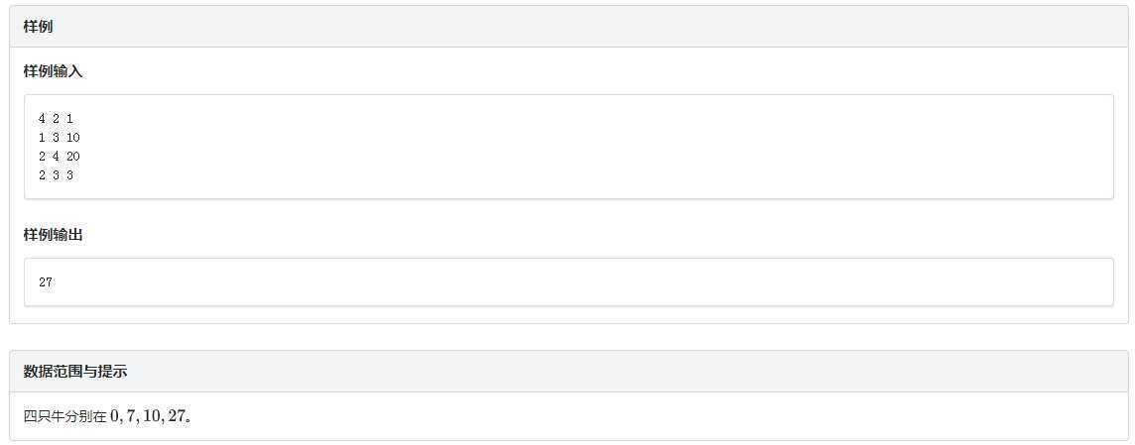
Task: Click the hint text 四只牛分别在
Action: pyautogui.click(x=65, y=416)
